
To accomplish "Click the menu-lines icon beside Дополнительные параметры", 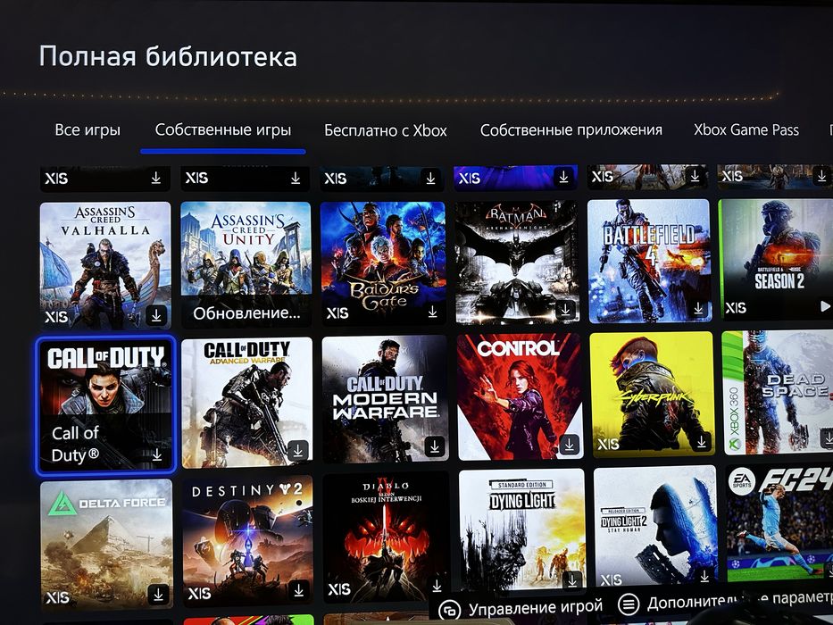I will click(629, 604).
